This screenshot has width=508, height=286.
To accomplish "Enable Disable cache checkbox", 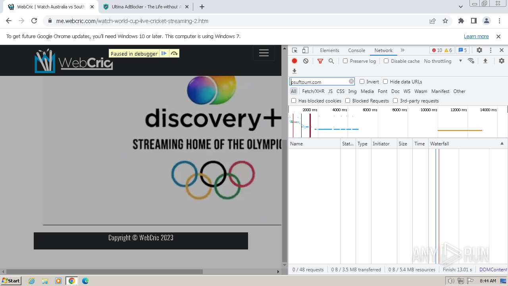I will (386, 61).
